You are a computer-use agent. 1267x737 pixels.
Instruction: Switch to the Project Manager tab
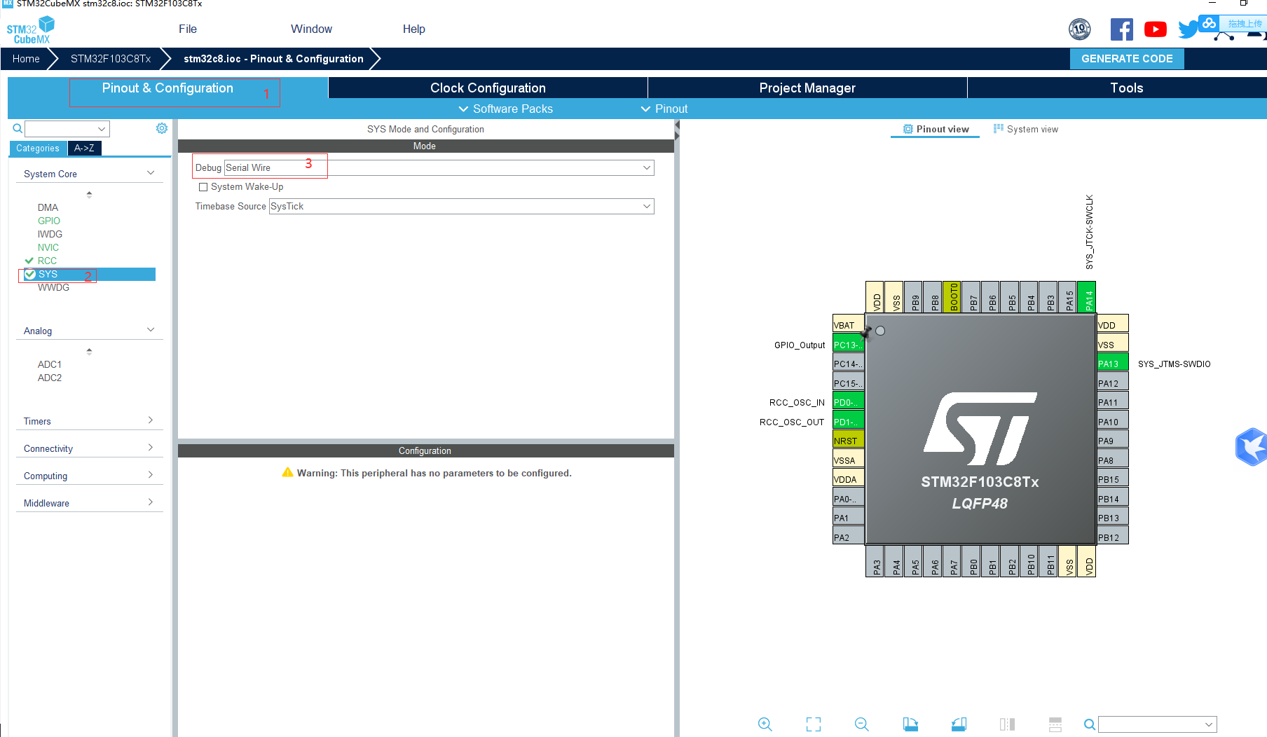pyautogui.click(x=807, y=88)
